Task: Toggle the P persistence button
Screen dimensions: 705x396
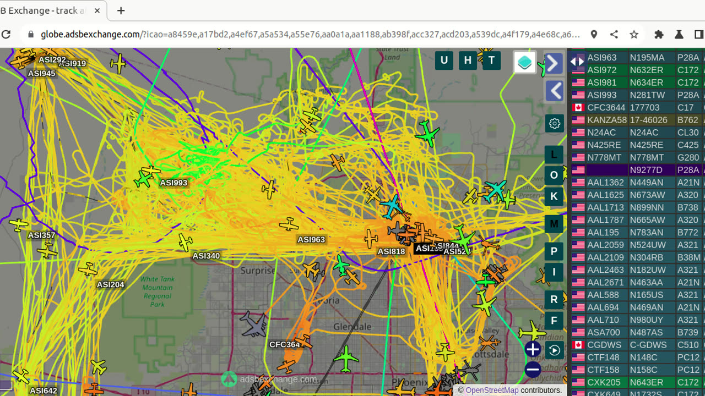Action: coord(554,251)
